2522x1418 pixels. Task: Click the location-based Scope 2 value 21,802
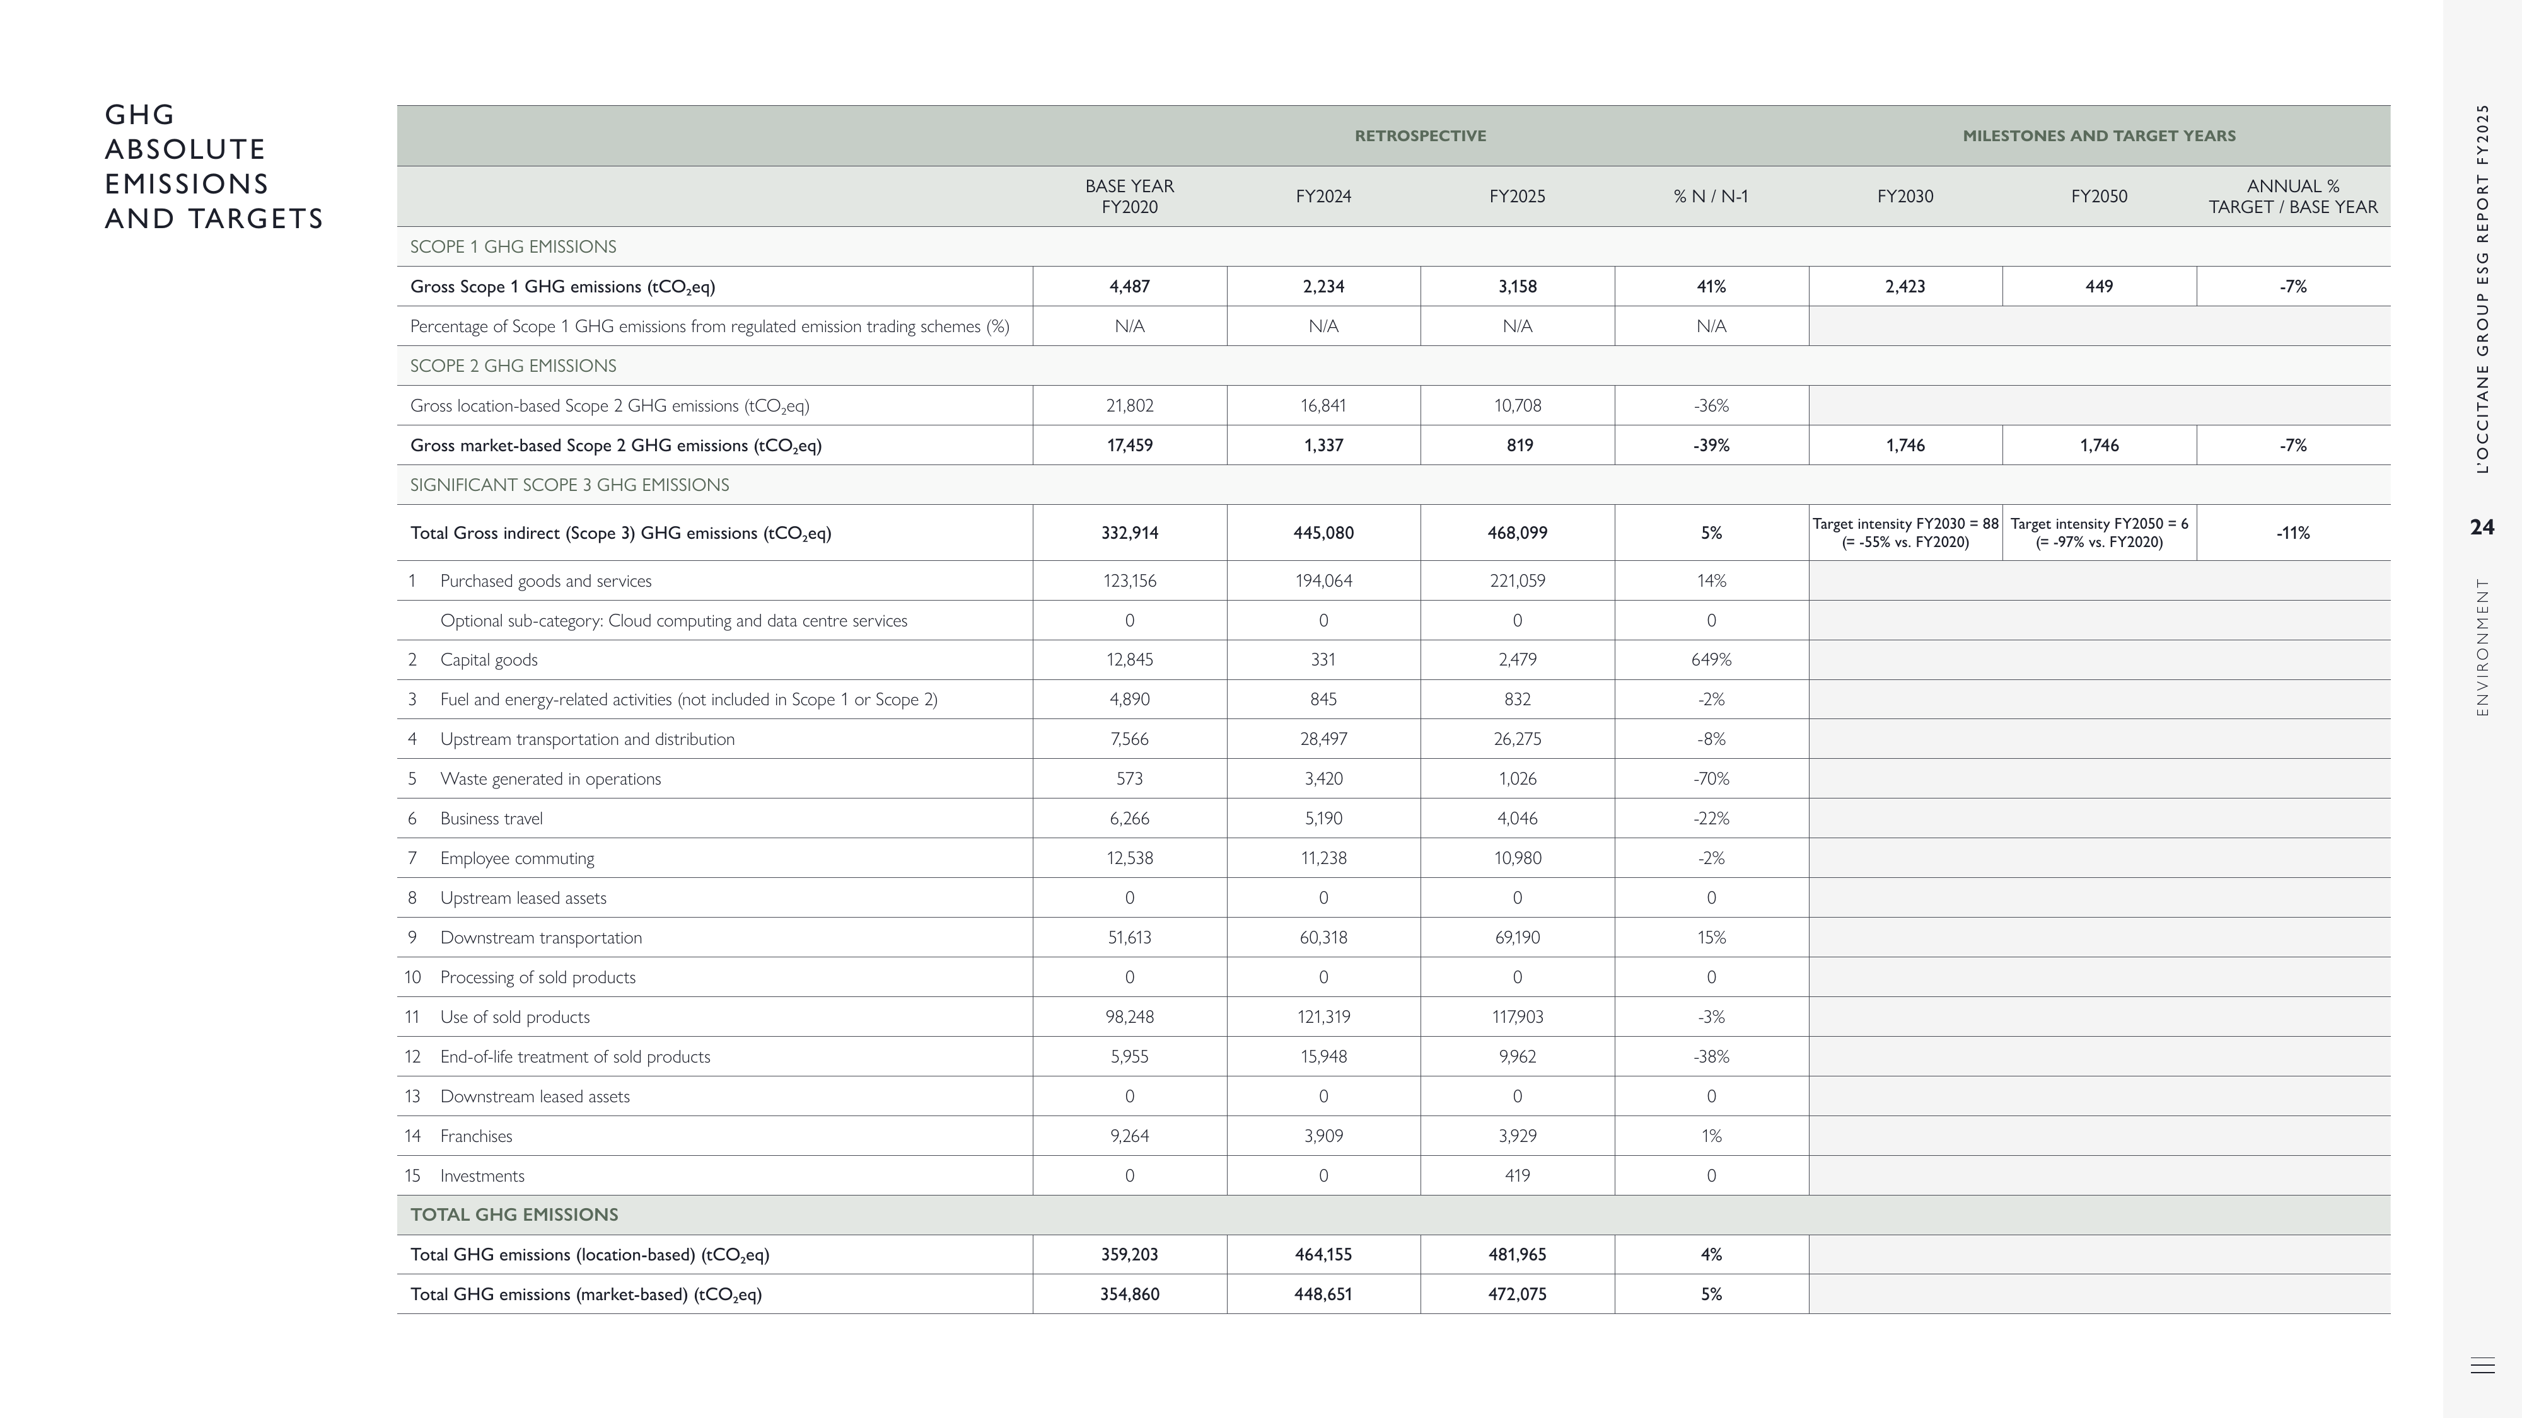1129,405
